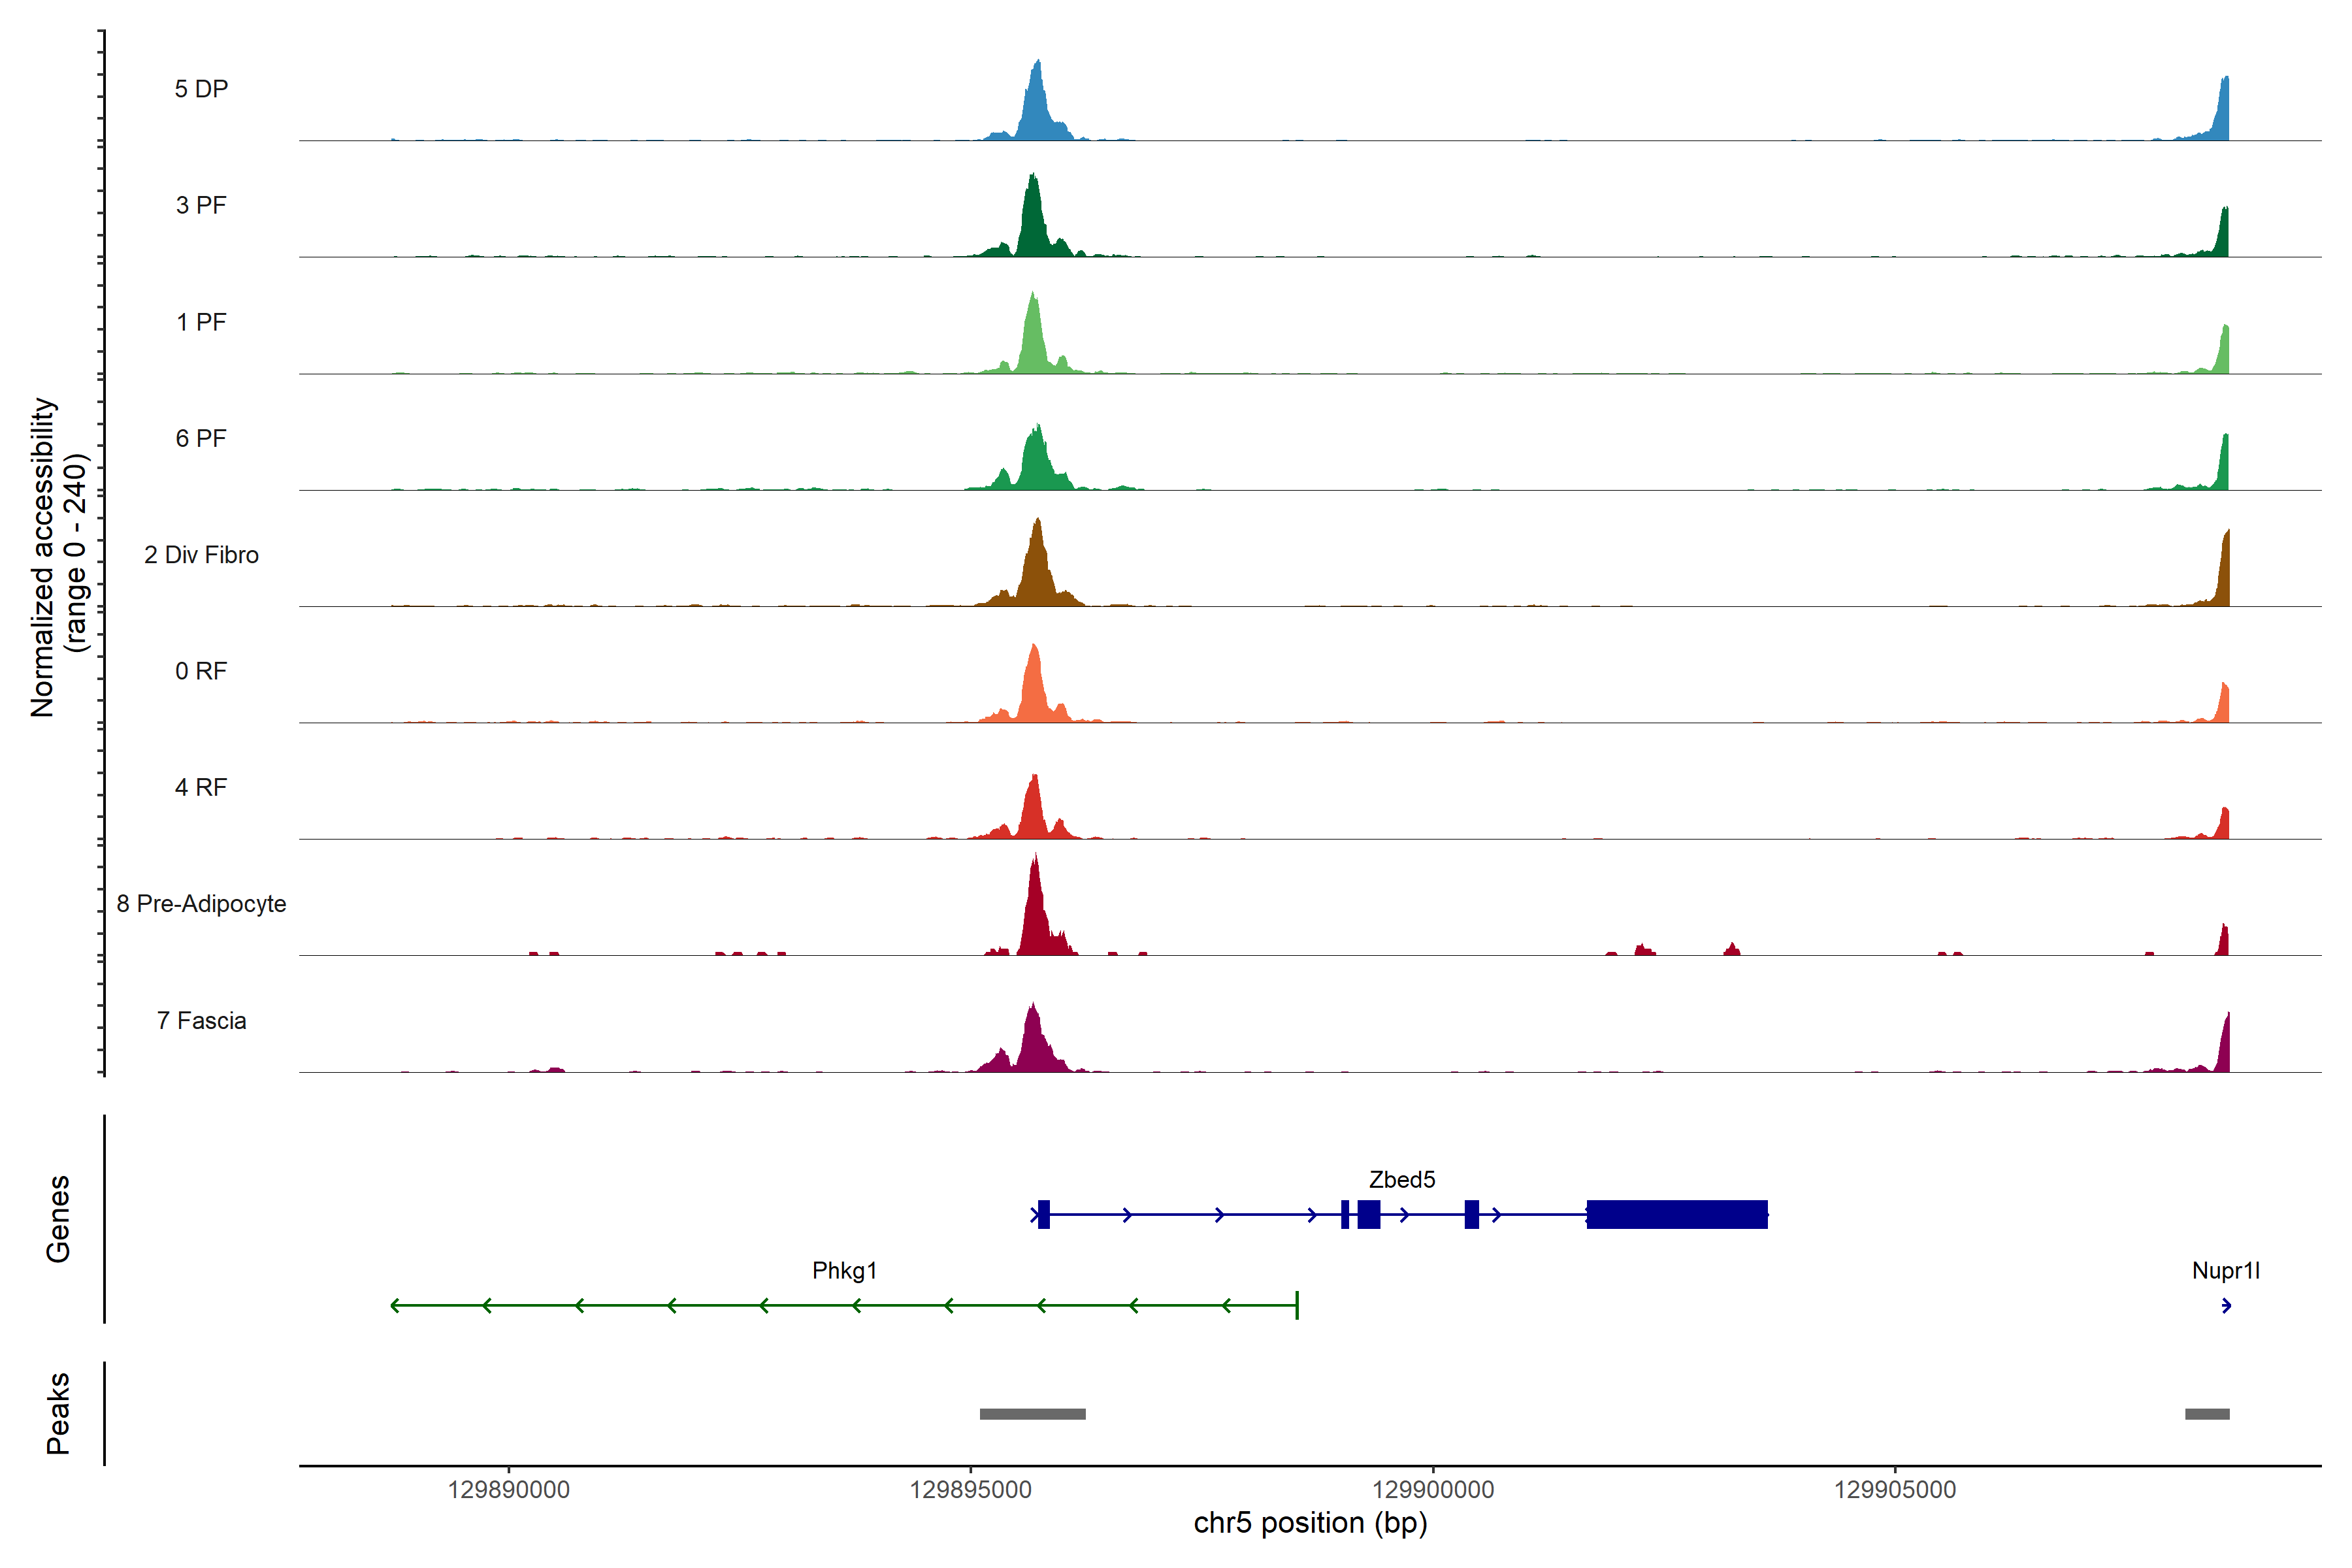Screen dimensions: 2352x1568
Task: Click the Zbed5 gene label
Action: click(x=1402, y=1180)
